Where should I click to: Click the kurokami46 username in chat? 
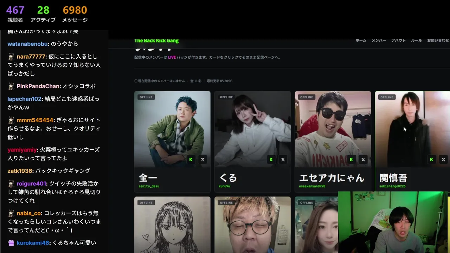point(33,243)
